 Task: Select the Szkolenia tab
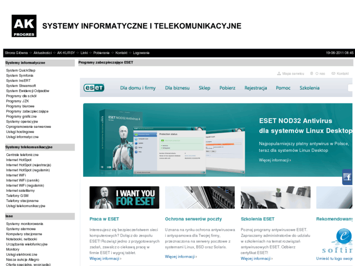point(310,88)
